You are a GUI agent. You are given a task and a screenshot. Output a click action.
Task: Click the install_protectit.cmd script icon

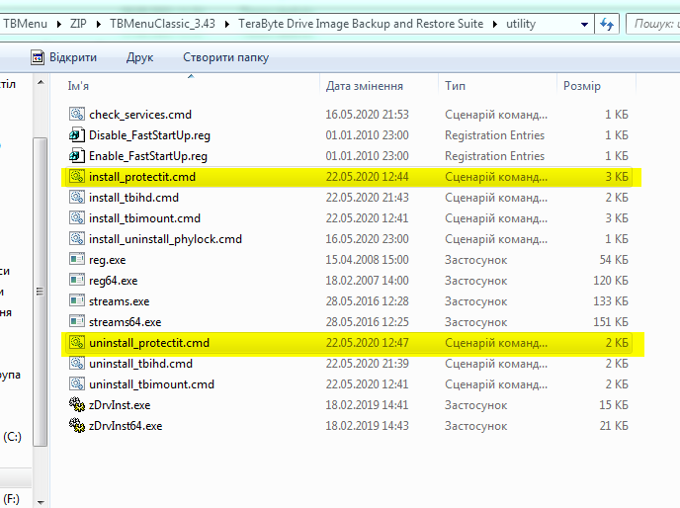[x=77, y=177]
